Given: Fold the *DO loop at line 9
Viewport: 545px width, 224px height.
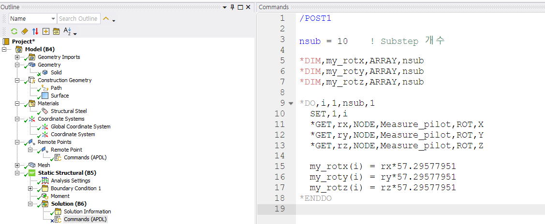Looking at the screenshot, I should point(291,103).
